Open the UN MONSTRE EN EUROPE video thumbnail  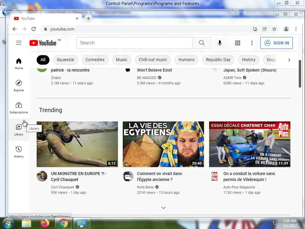77,144
